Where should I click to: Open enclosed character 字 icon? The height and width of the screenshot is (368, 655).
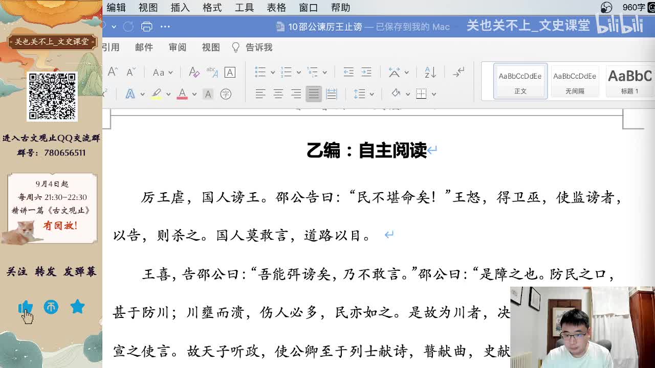click(x=226, y=94)
